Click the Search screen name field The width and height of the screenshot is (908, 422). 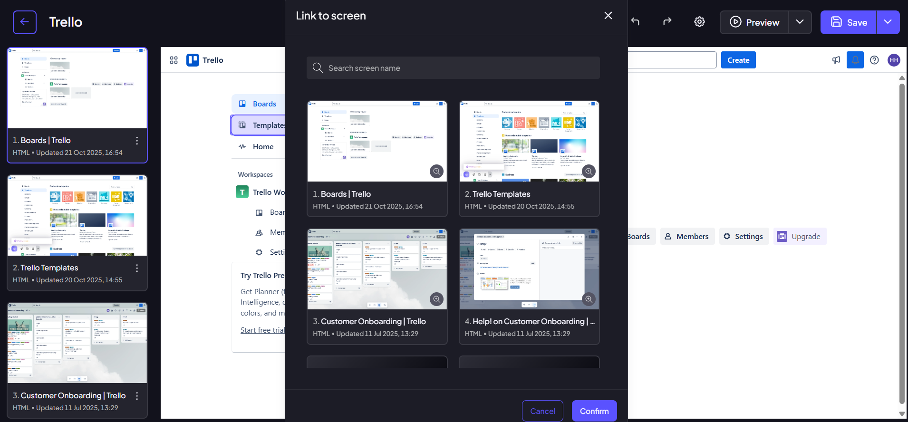pyautogui.click(x=453, y=68)
